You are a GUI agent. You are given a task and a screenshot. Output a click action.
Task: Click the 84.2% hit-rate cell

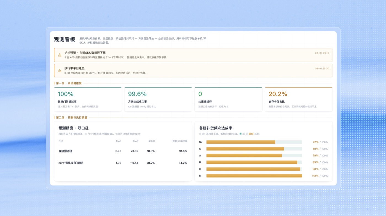(x=183, y=163)
